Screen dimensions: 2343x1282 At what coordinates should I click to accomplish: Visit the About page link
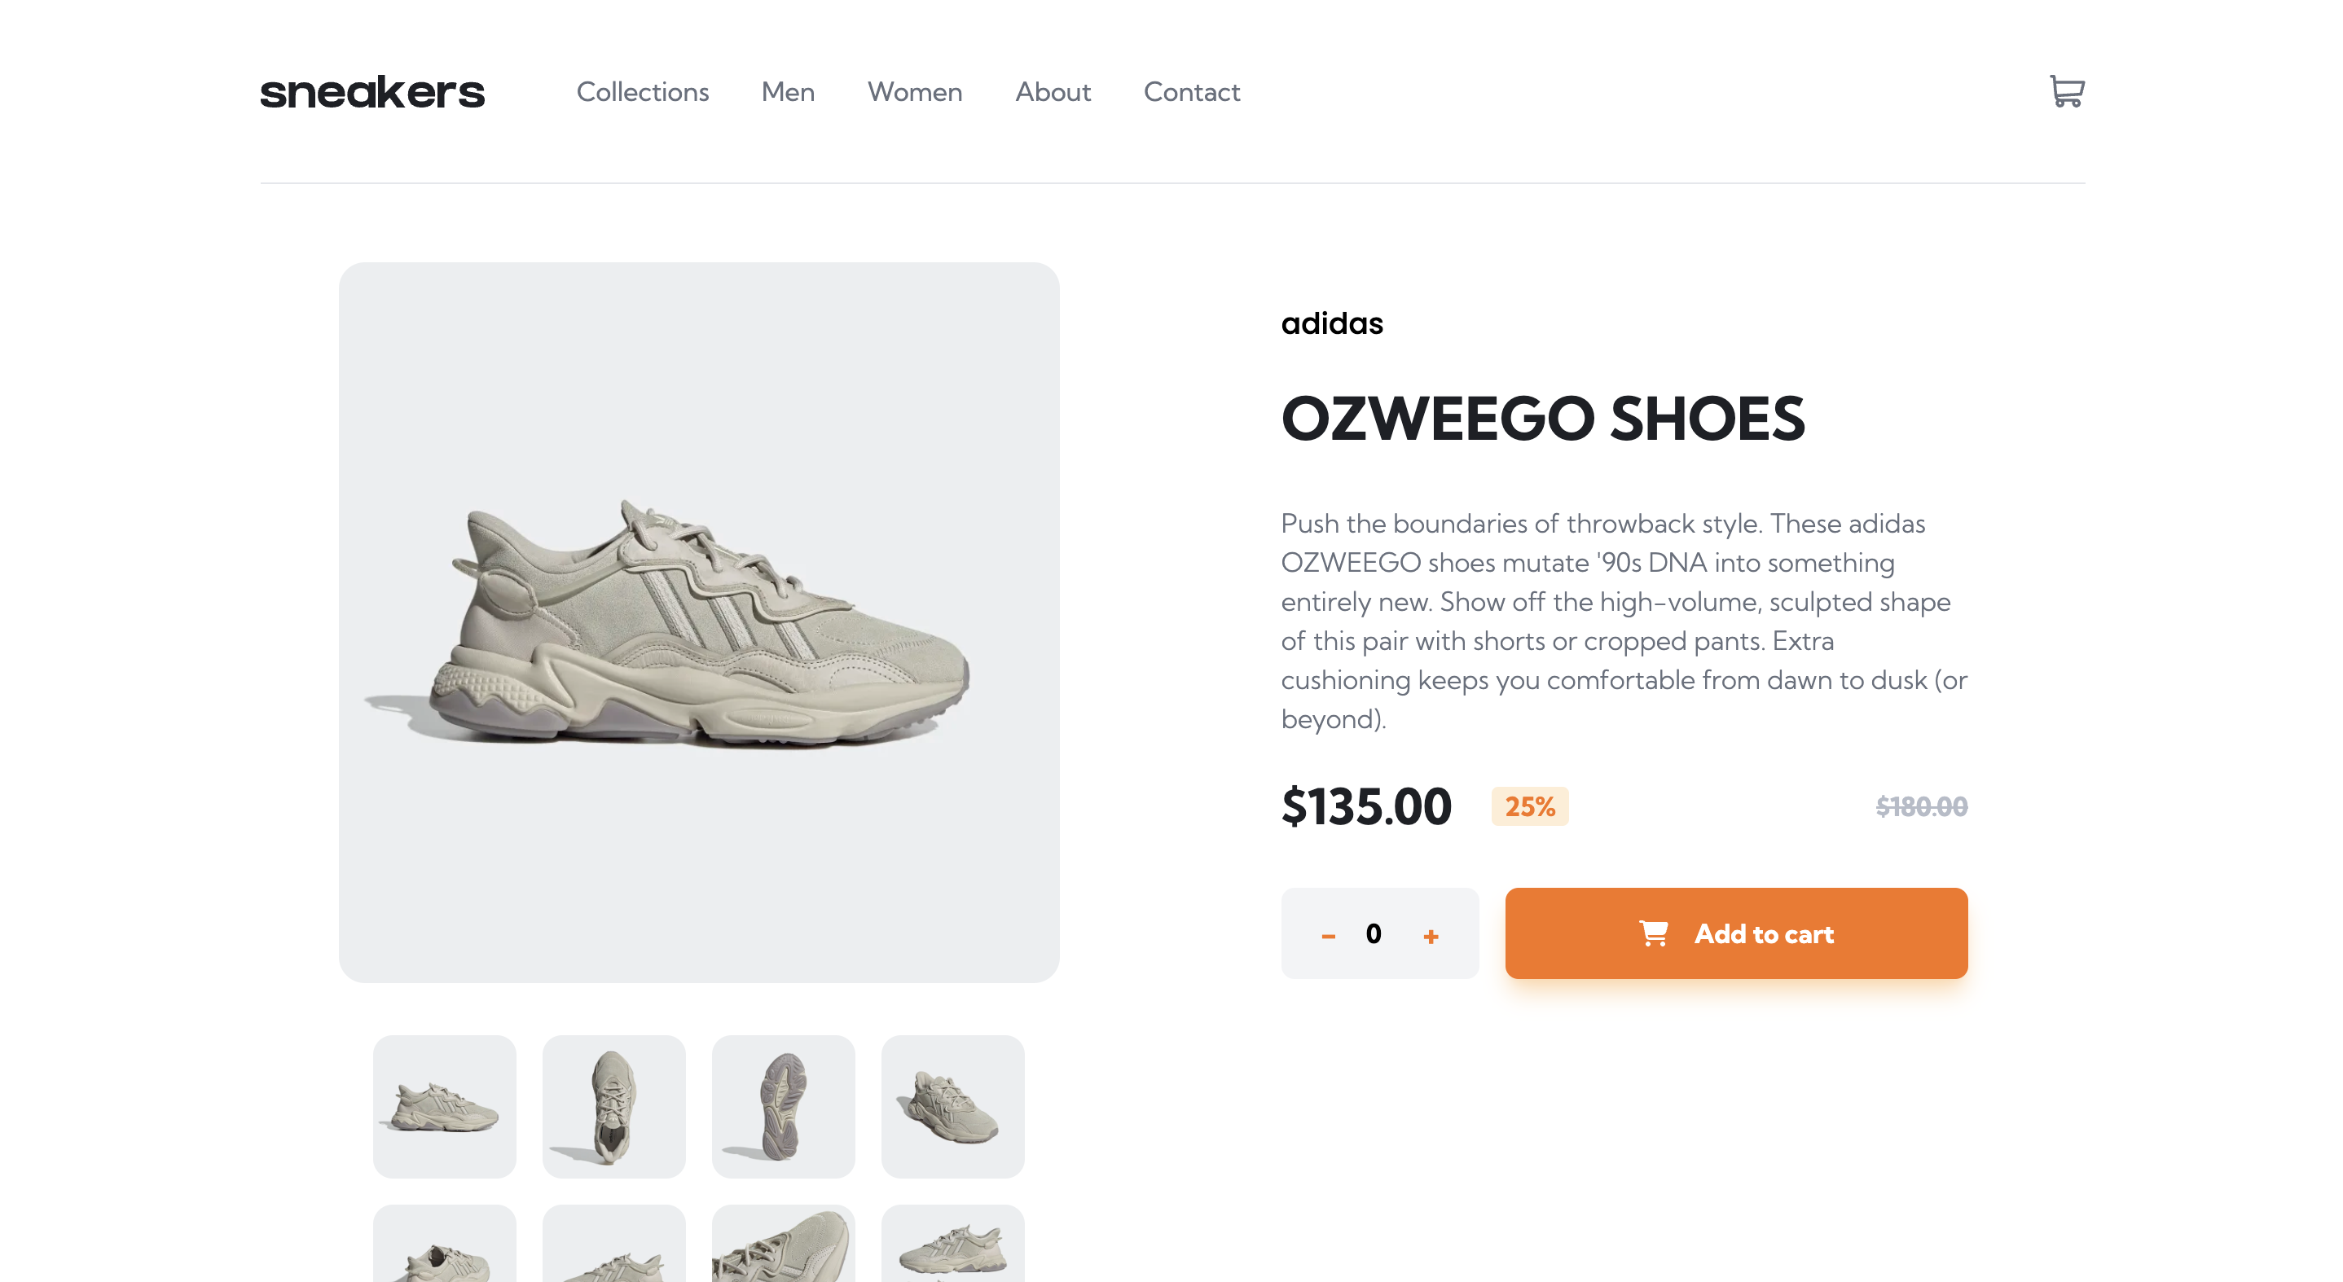(1053, 92)
